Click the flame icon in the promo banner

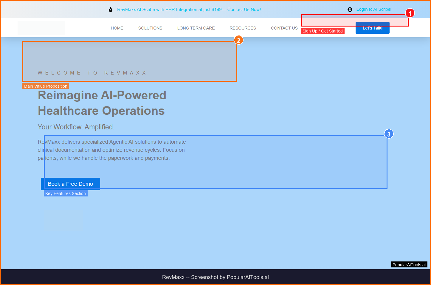(111, 10)
